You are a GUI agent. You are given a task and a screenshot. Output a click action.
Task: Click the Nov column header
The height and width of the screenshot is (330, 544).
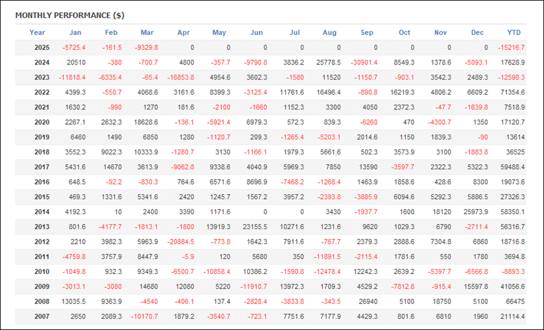point(441,33)
